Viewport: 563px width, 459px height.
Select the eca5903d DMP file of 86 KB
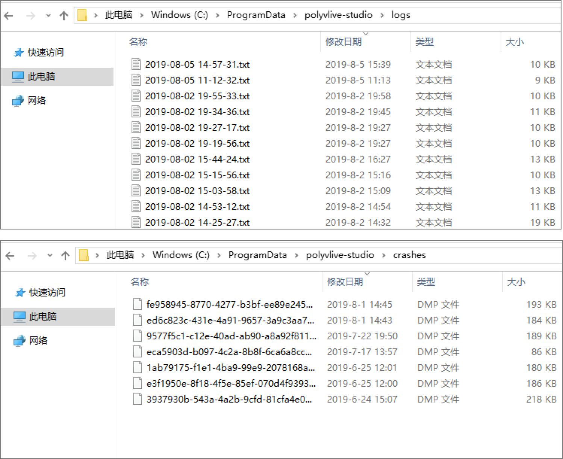pos(229,352)
